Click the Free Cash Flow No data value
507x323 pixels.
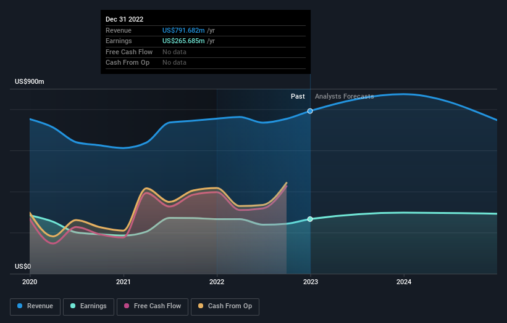174,52
